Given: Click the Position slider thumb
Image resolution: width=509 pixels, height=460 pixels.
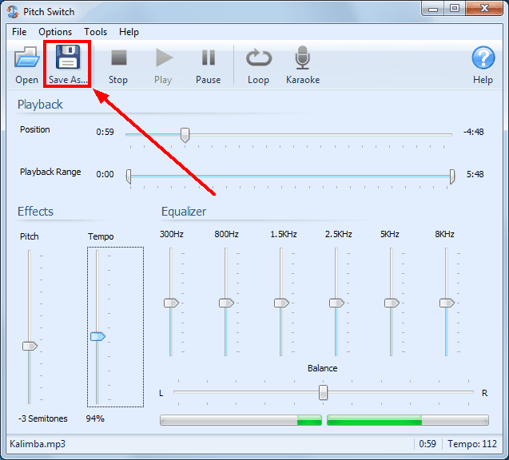Looking at the screenshot, I should tap(185, 135).
